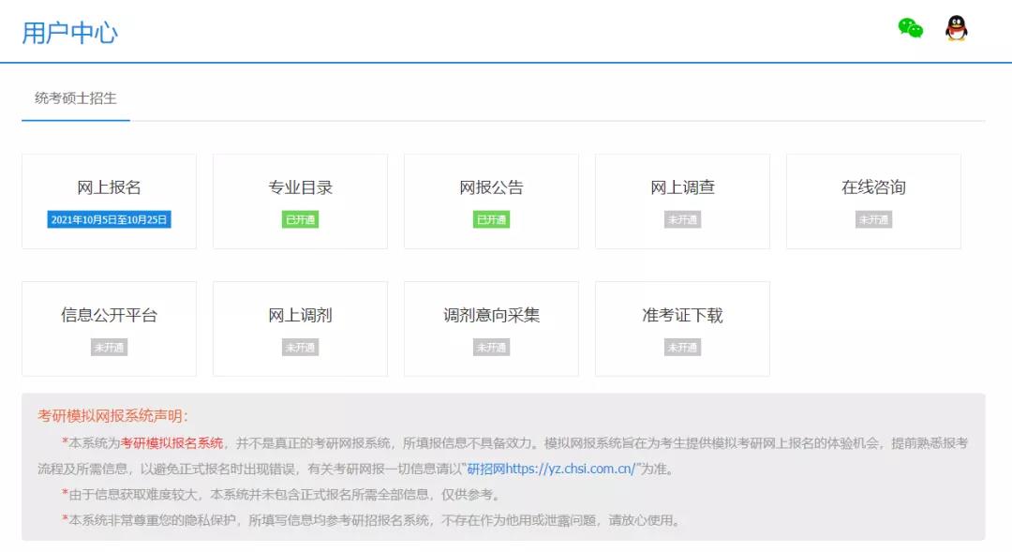Open the 信息公开平台 card
Image resolution: width=1012 pixels, height=552 pixels.
tap(109, 316)
